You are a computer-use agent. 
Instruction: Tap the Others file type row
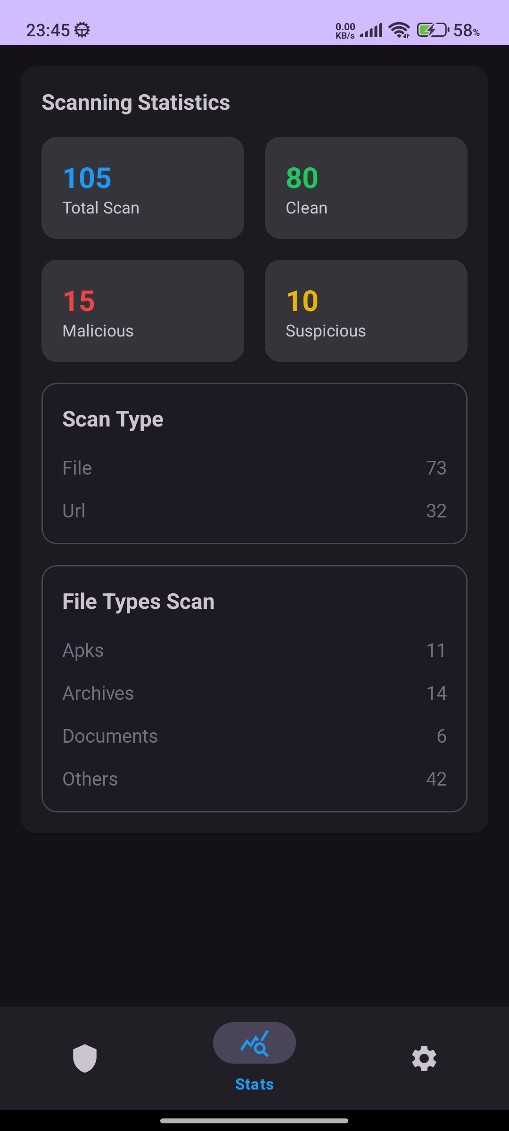(254, 779)
